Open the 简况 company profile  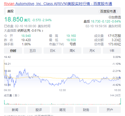[x=62, y=110]
